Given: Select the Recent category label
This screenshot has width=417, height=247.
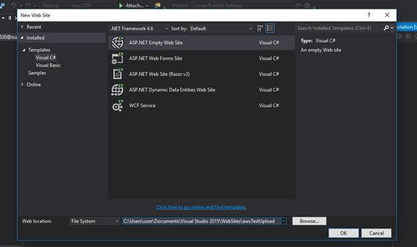Looking at the screenshot, I should click(x=34, y=27).
